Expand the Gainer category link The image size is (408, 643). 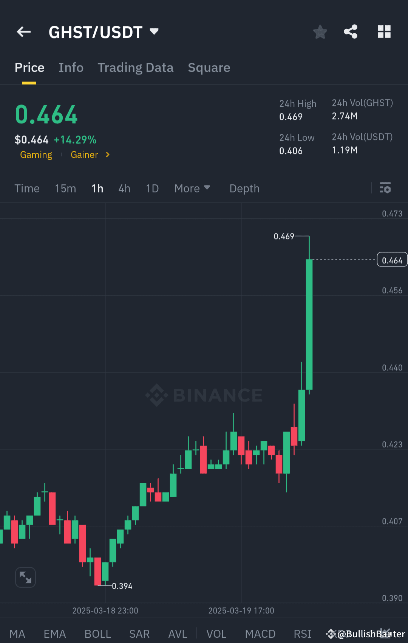90,155
